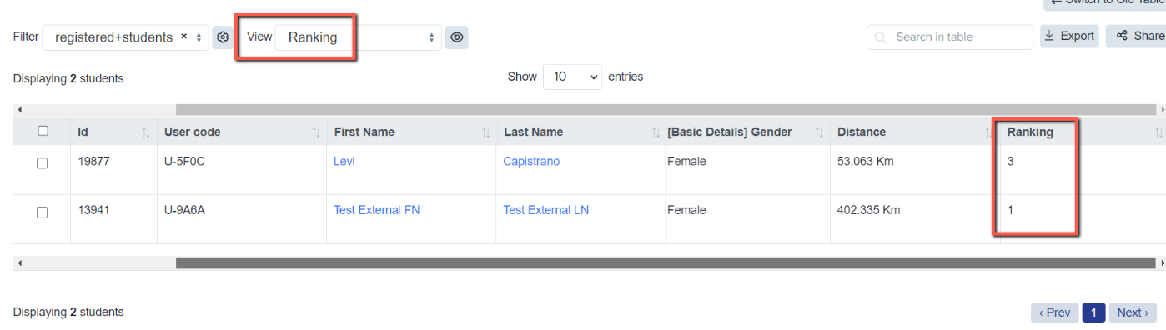Open the Test External FN link

point(376,210)
